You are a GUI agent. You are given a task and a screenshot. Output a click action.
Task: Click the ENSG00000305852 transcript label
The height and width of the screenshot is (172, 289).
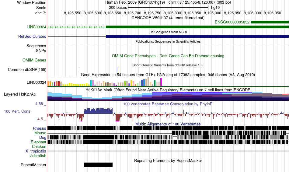click(x=232, y=22)
